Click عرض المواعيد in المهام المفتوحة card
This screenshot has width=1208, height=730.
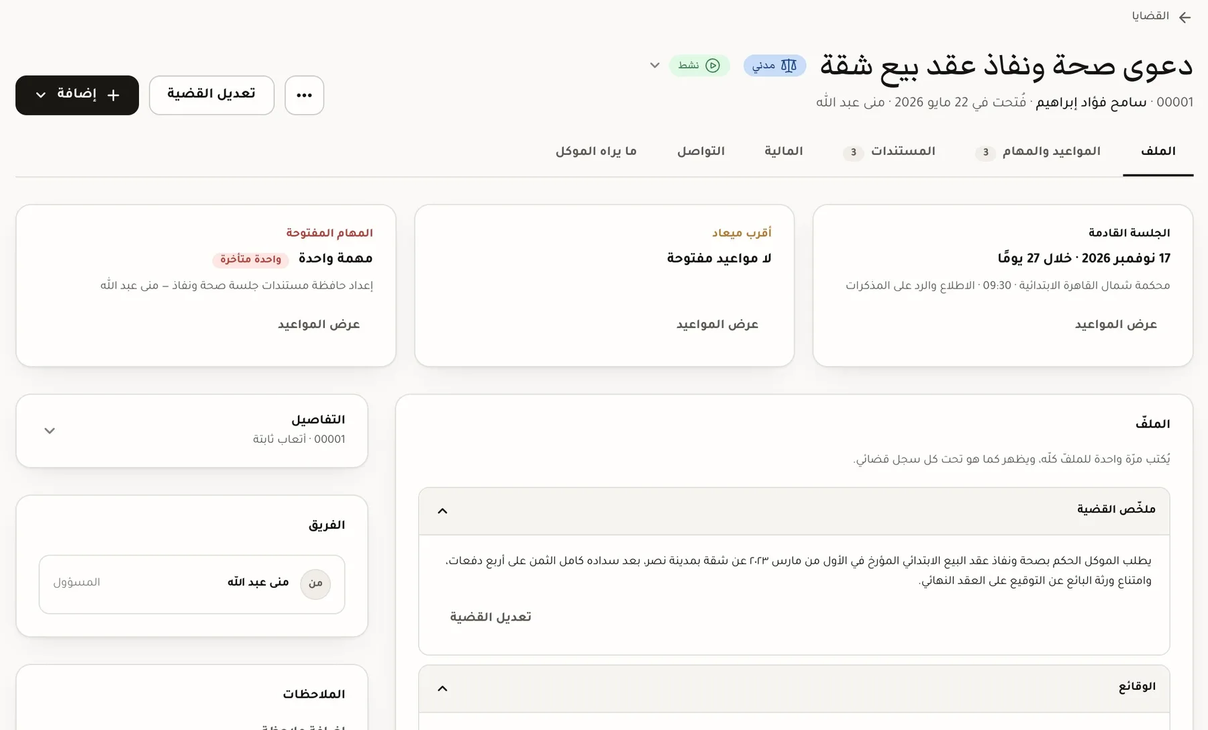point(319,325)
